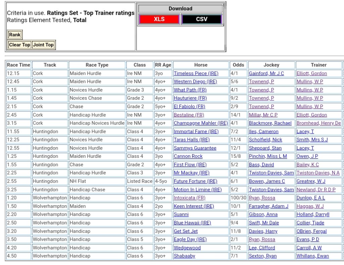Open trainer Whillans, Ewan link
344x265 pixels.
pos(312,256)
